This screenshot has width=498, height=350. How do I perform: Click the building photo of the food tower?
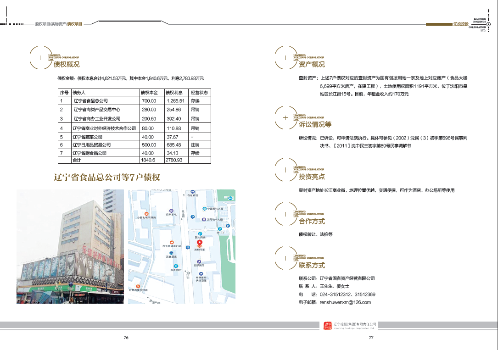[x=70, y=246]
